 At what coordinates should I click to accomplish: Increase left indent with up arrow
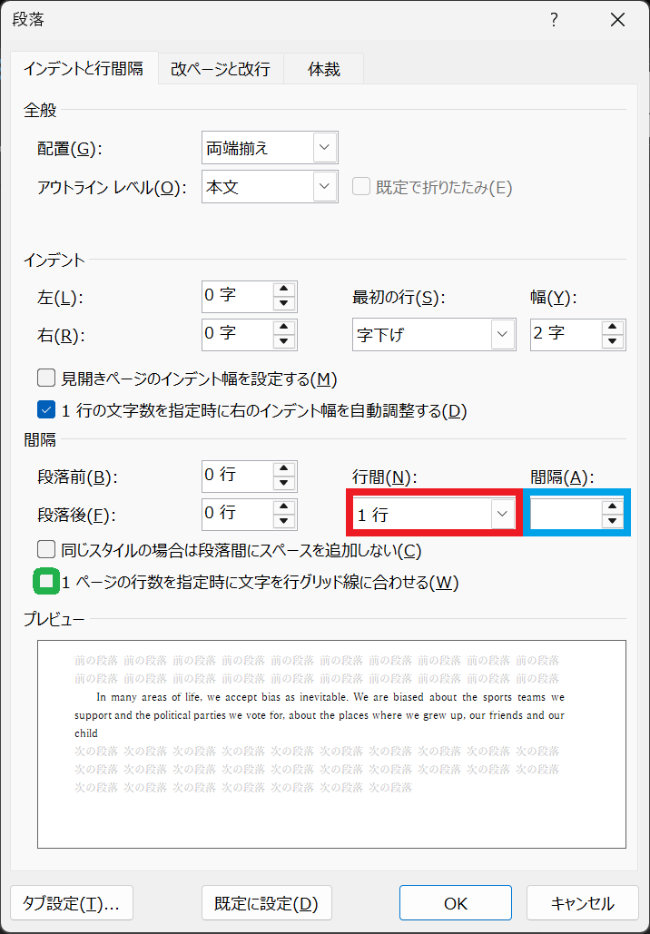[x=285, y=290]
